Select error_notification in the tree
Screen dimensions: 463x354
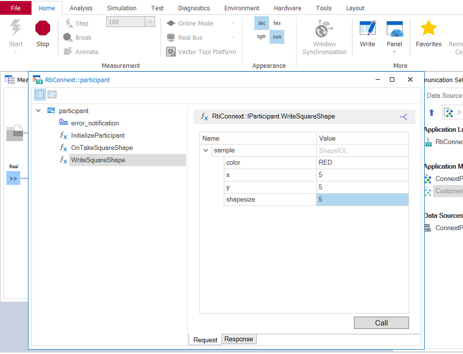pyautogui.click(x=95, y=123)
